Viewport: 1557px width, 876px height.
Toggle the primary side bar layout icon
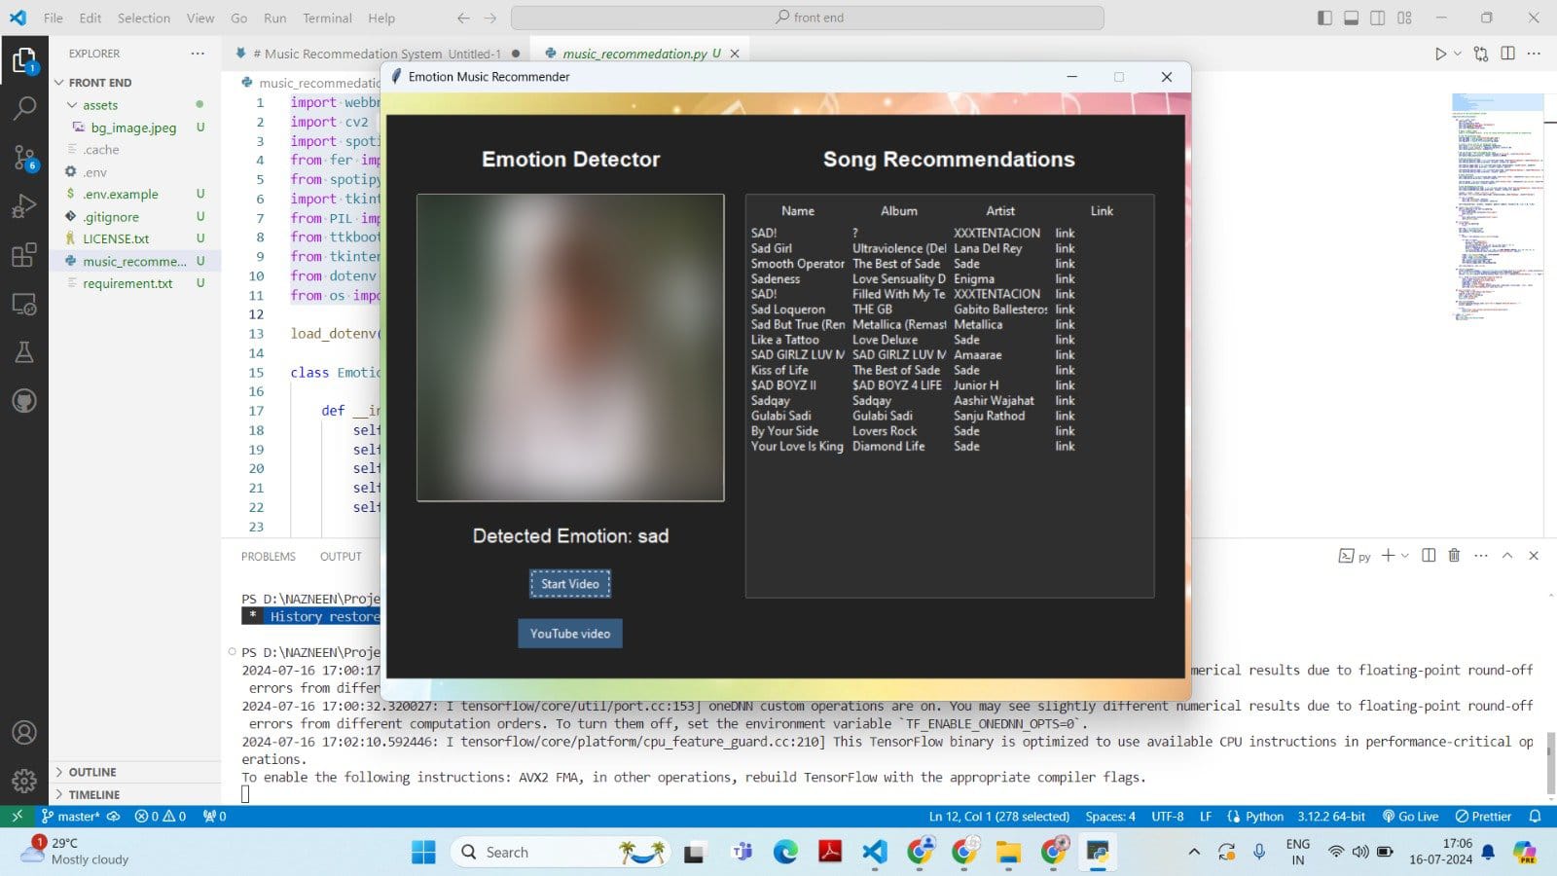point(1324,18)
